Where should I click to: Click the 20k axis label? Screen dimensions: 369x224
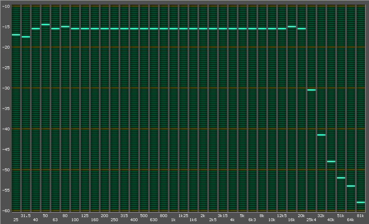pos(301,215)
